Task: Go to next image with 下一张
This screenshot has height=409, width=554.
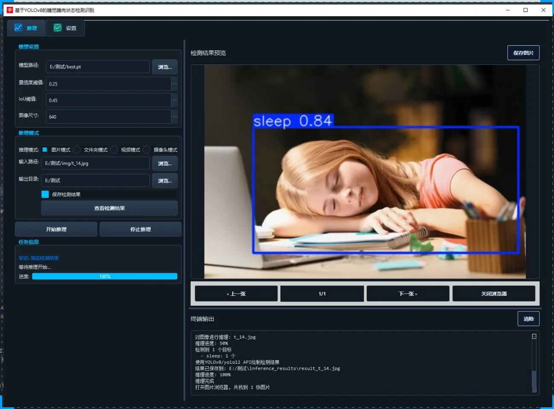Action: pos(408,294)
